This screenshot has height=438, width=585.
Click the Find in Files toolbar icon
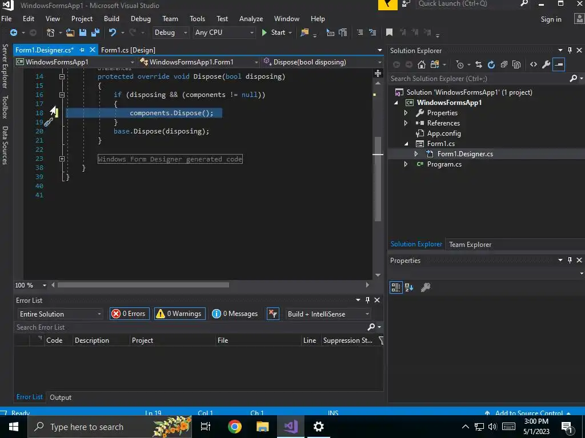click(x=305, y=33)
